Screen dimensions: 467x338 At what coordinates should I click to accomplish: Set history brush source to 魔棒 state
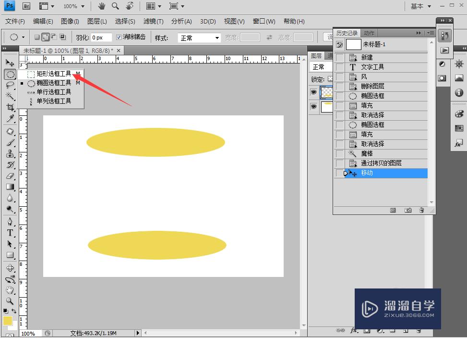point(339,153)
